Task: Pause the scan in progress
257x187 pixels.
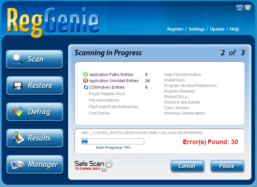Action: point(227,166)
